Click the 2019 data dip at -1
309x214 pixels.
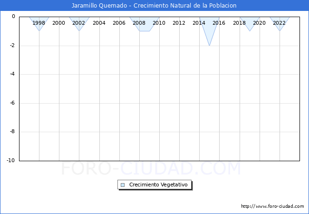point(250,31)
